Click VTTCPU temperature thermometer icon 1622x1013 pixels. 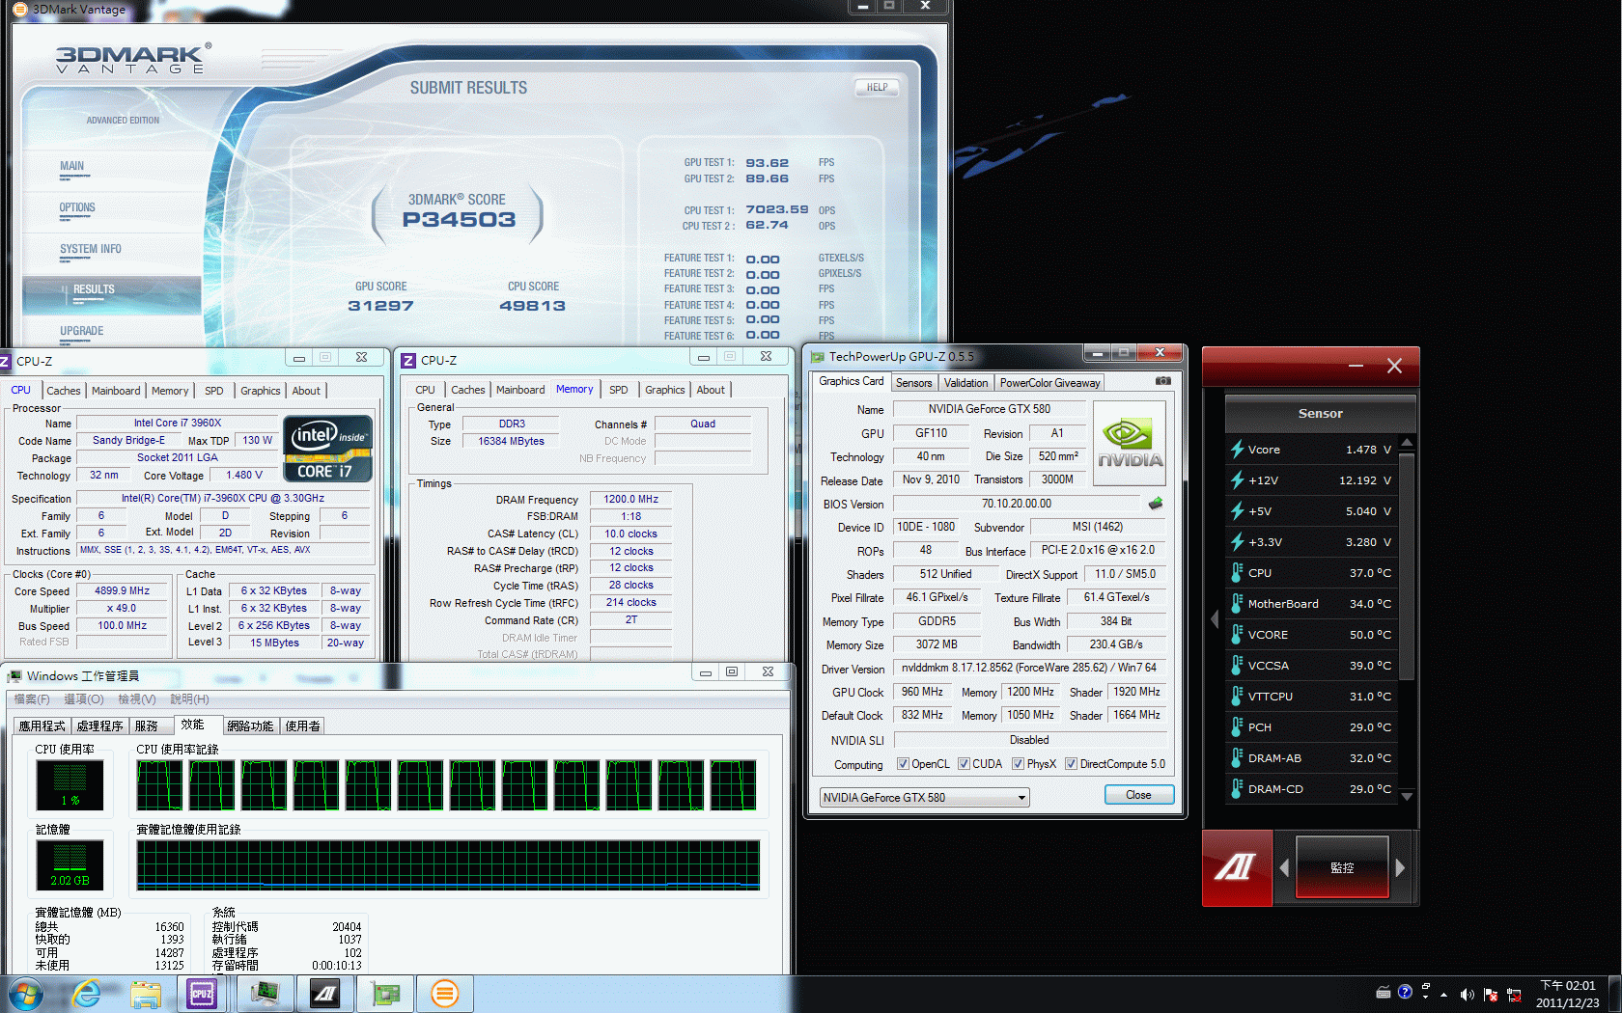pyautogui.click(x=1237, y=696)
